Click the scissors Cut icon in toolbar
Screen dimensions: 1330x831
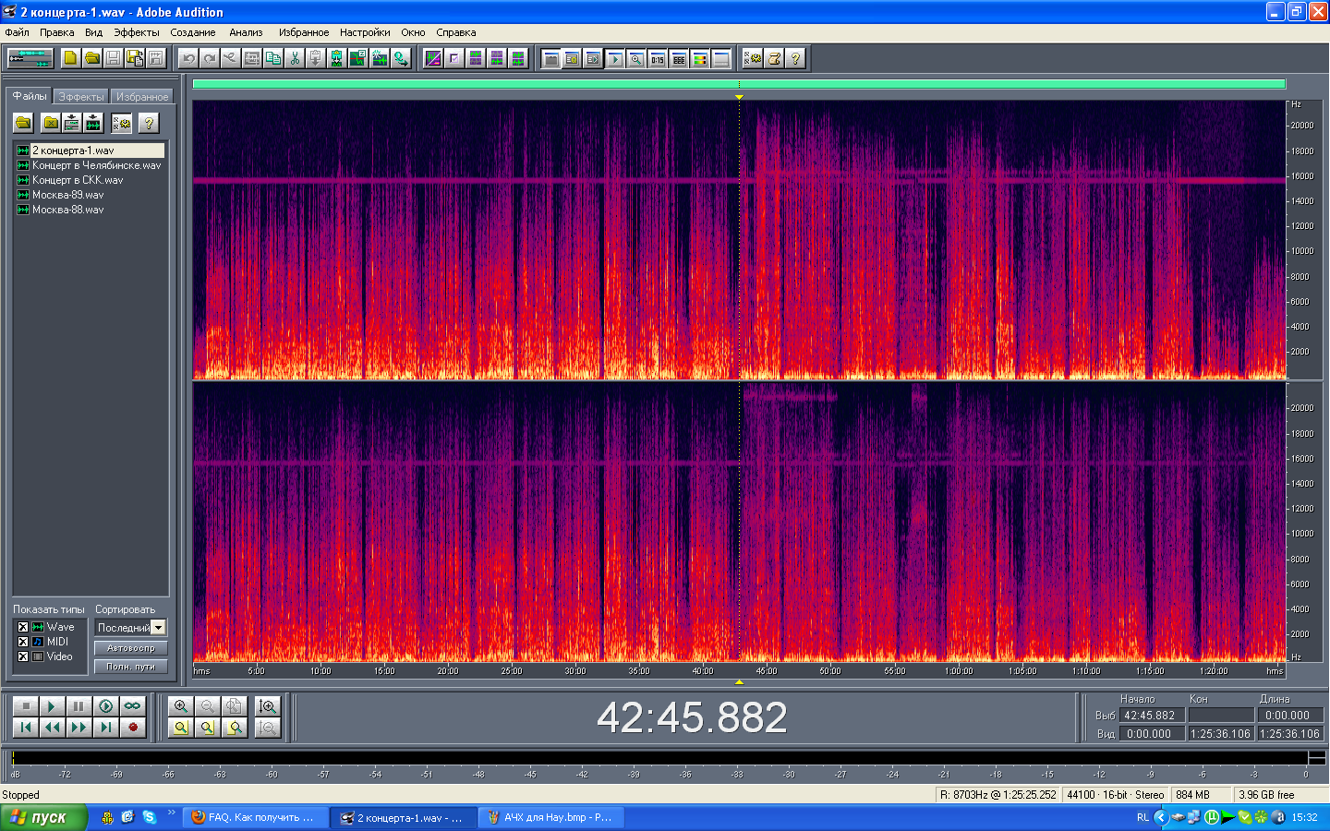click(x=295, y=58)
